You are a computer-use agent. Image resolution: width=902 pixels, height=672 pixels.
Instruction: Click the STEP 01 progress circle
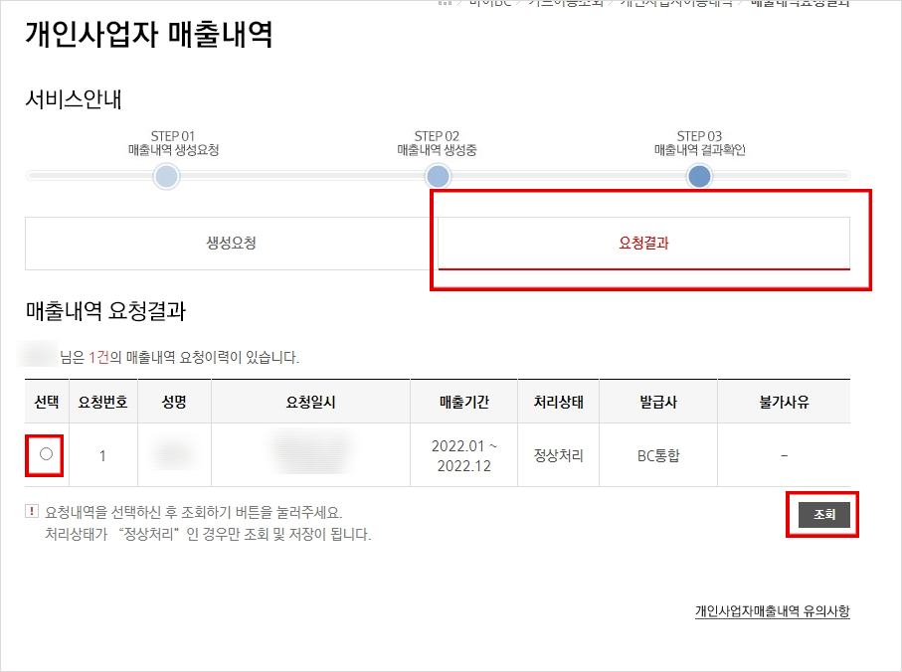tap(167, 176)
